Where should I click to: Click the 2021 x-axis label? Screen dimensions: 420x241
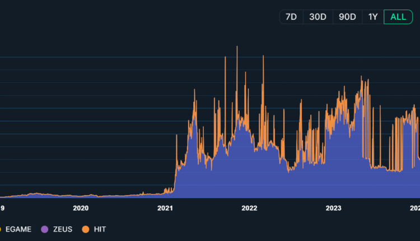tap(165, 208)
